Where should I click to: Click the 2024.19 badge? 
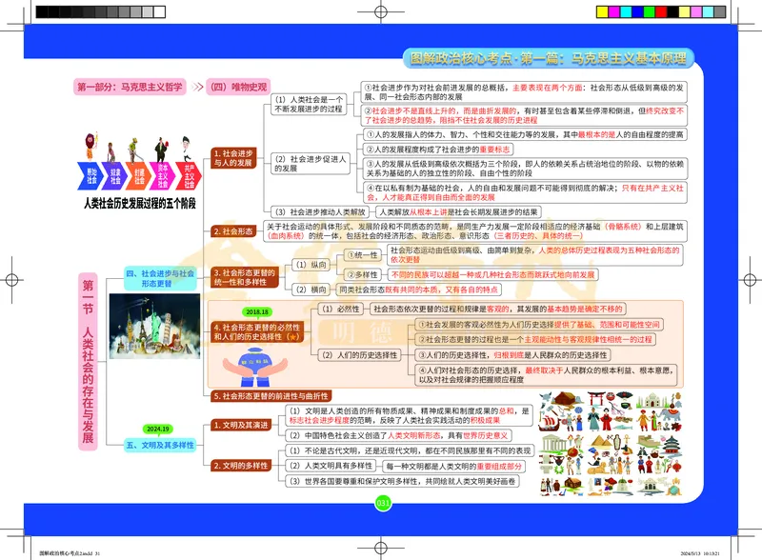[158, 430]
